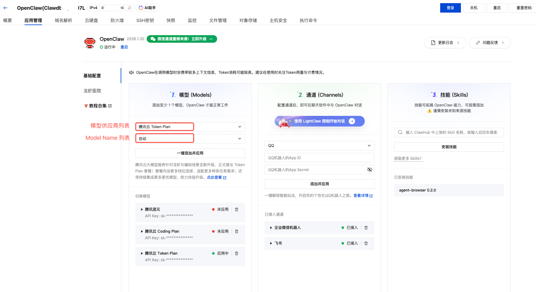This screenshot has width=536, height=292.
Task: Expand the 腾讯混元 model details
Action: (142, 209)
